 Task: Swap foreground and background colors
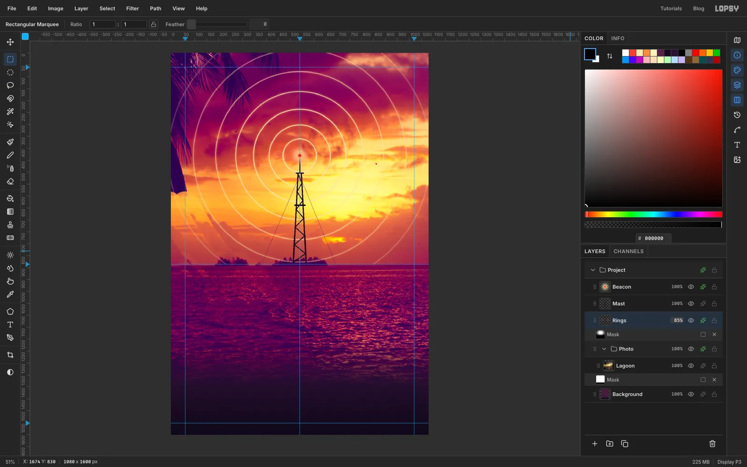coord(610,56)
